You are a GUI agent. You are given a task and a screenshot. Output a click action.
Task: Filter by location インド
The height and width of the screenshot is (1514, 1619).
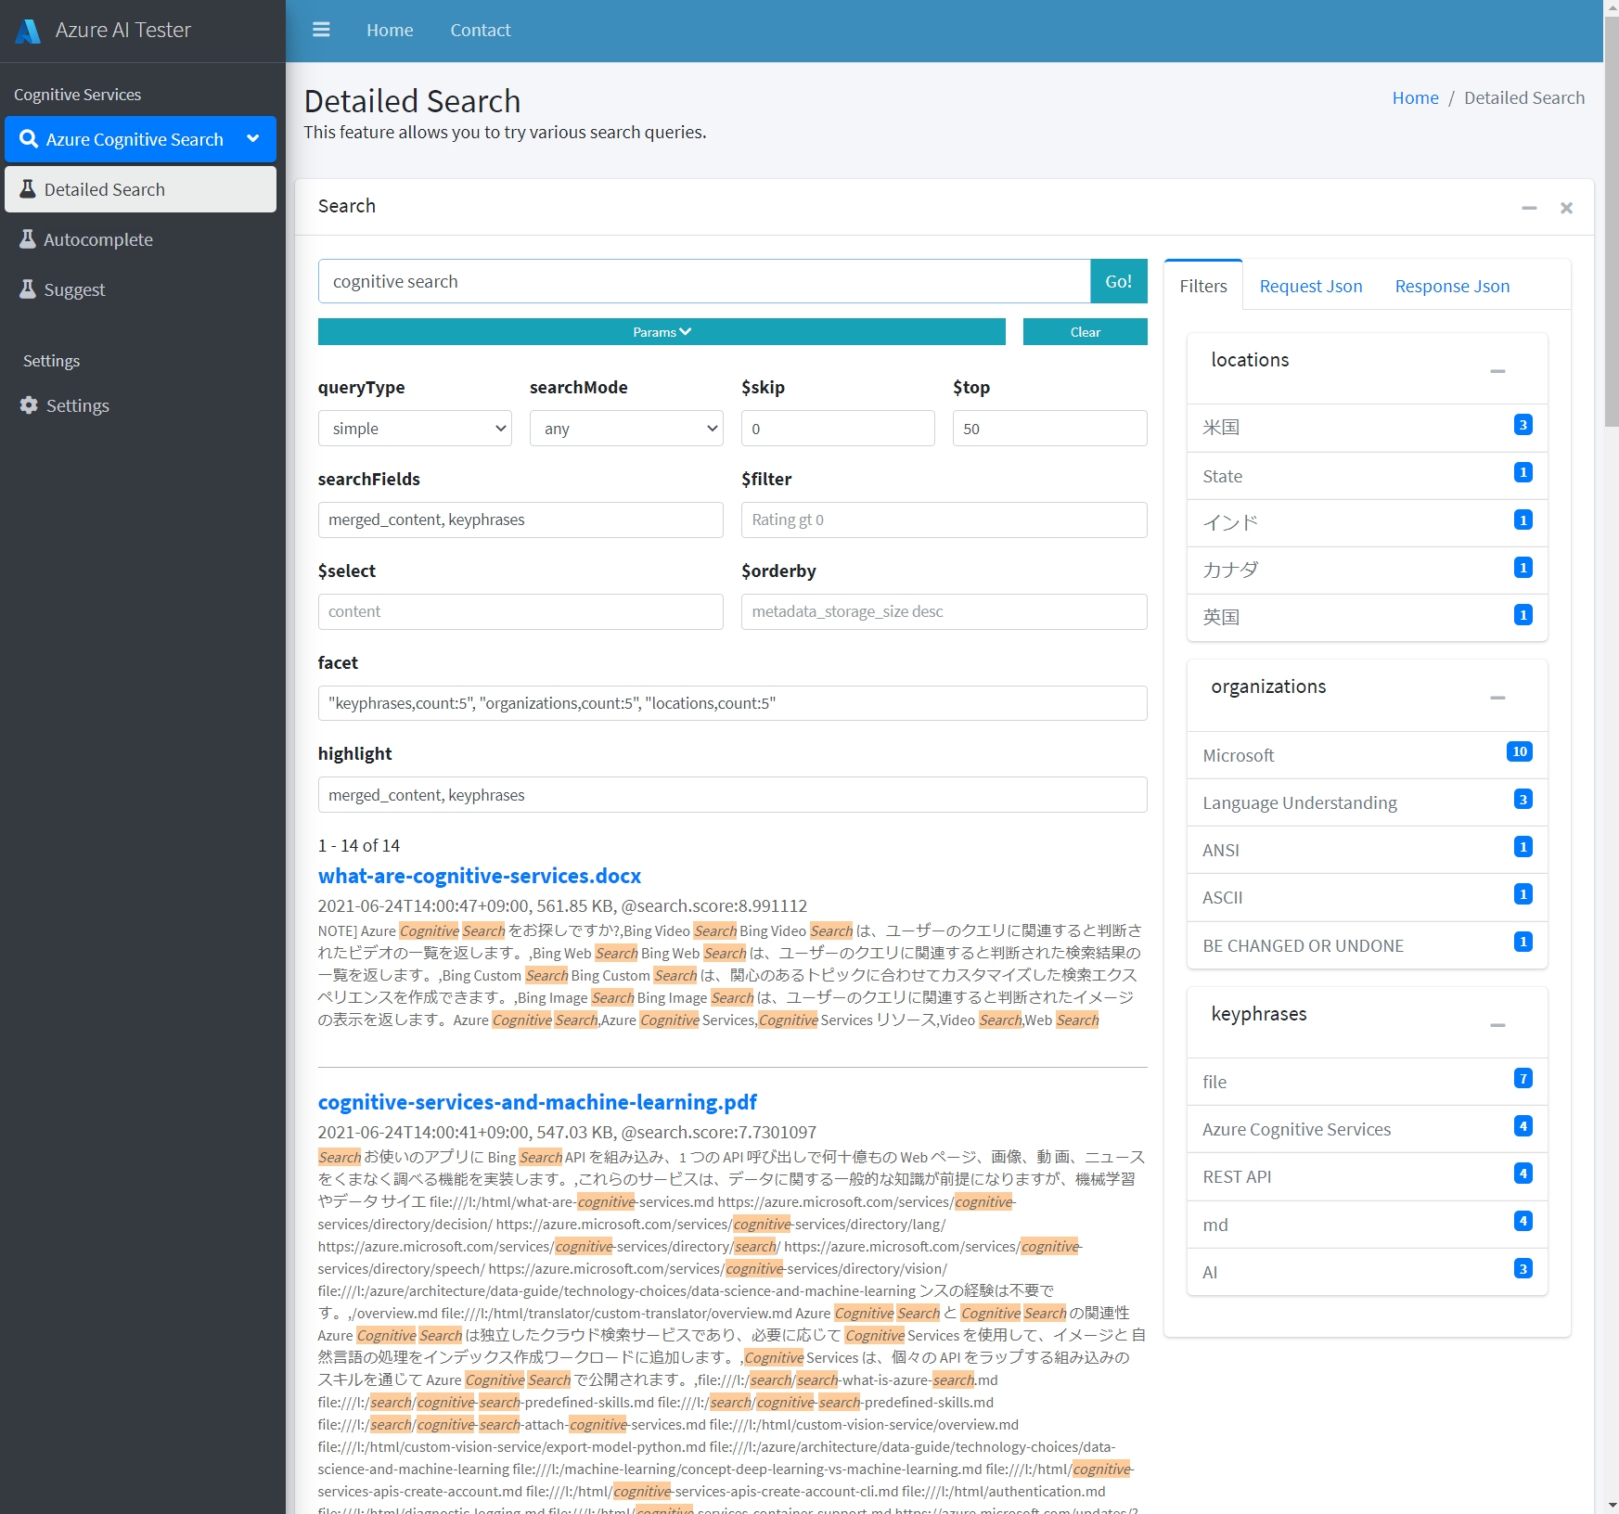tap(1368, 523)
